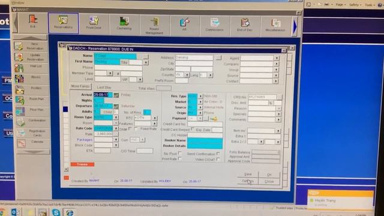Viewport: 384px width, 216px height.
Task: Open the Window menu in the top bar
Action: pos(18,2)
